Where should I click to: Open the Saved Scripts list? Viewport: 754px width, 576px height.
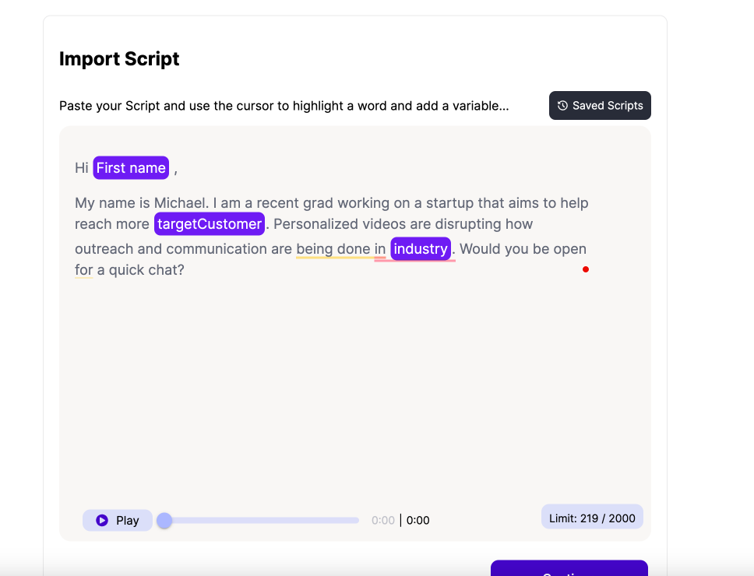pyautogui.click(x=600, y=106)
